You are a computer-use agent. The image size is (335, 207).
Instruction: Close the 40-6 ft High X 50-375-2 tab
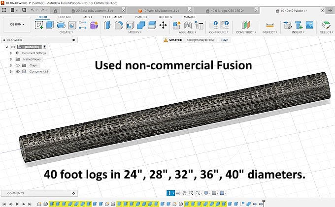[x=256, y=10]
